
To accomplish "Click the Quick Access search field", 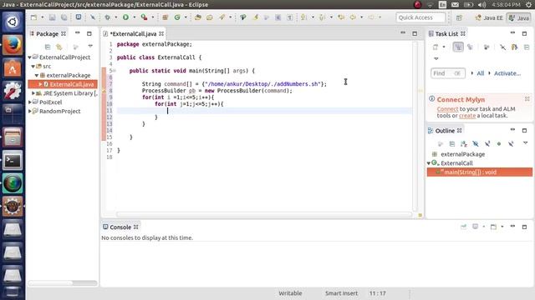I will pos(420,17).
